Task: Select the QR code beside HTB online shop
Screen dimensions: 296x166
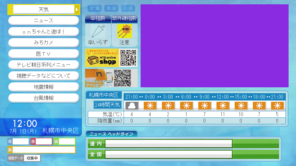Action: [x=128, y=58]
